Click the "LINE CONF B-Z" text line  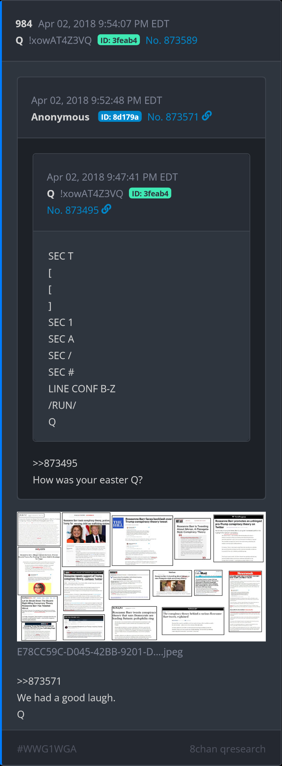(82, 389)
